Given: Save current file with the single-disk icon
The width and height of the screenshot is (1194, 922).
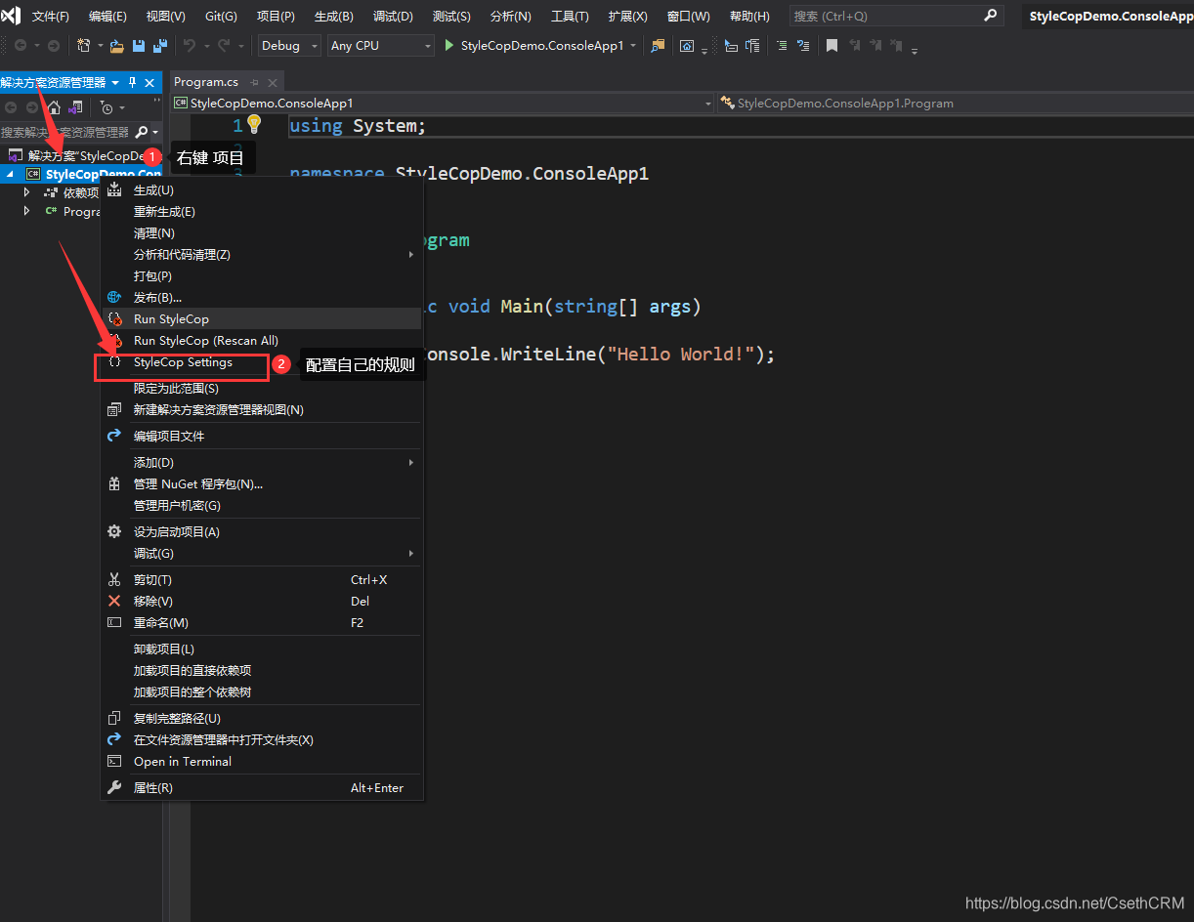Looking at the screenshot, I should [139, 46].
